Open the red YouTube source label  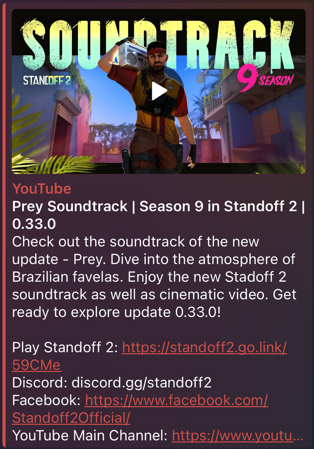(x=42, y=189)
